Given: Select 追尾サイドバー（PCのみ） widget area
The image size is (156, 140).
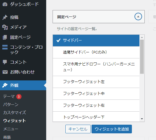Looking at the screenshot, I should click(96, 52).
